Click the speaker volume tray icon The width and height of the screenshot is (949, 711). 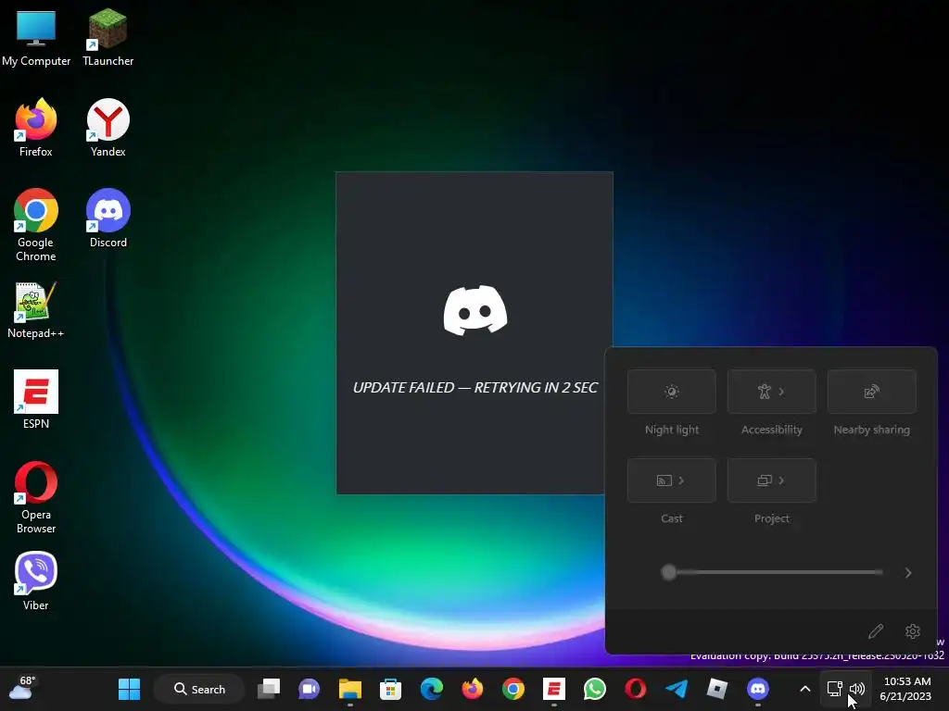[857, 689]
